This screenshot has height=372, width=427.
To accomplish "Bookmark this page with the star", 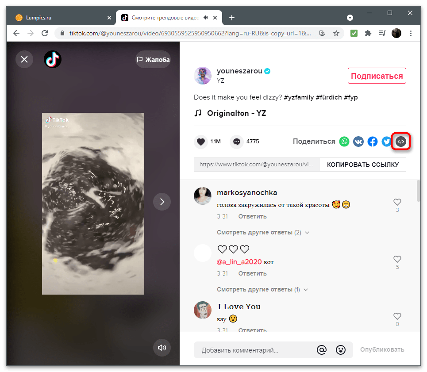I will 336,33.
